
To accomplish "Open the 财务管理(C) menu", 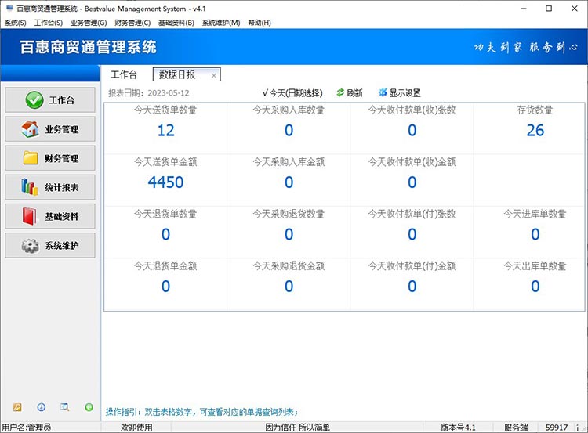I will (132, 23).
